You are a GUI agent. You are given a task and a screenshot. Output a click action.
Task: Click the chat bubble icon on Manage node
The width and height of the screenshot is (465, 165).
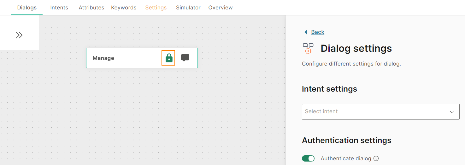tap(185, 58)
